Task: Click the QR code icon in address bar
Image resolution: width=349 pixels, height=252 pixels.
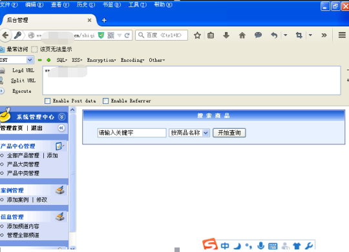Action: [111, 35]
